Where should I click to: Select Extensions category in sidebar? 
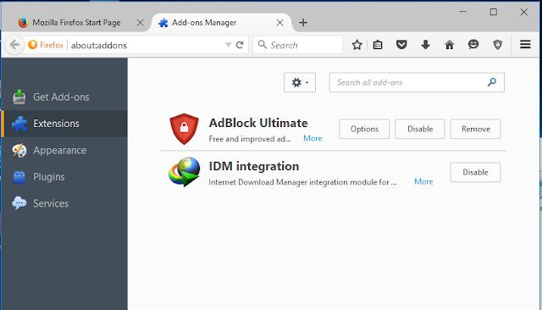point(64,124)
